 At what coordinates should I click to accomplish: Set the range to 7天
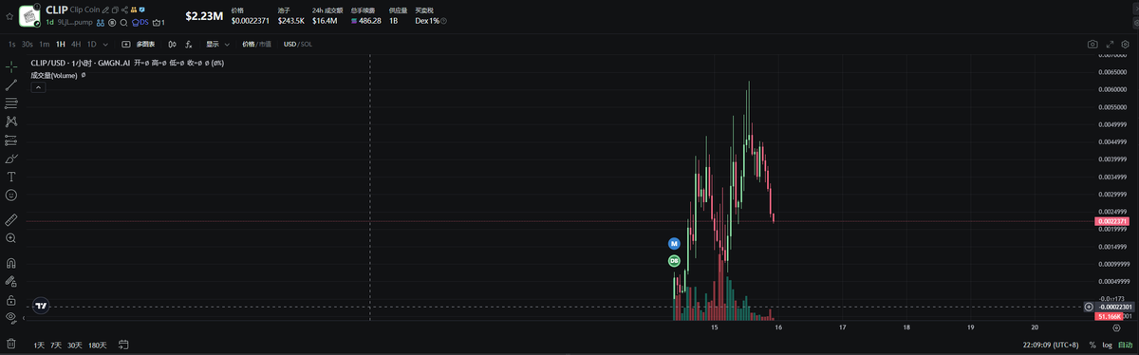pos(56,345)
